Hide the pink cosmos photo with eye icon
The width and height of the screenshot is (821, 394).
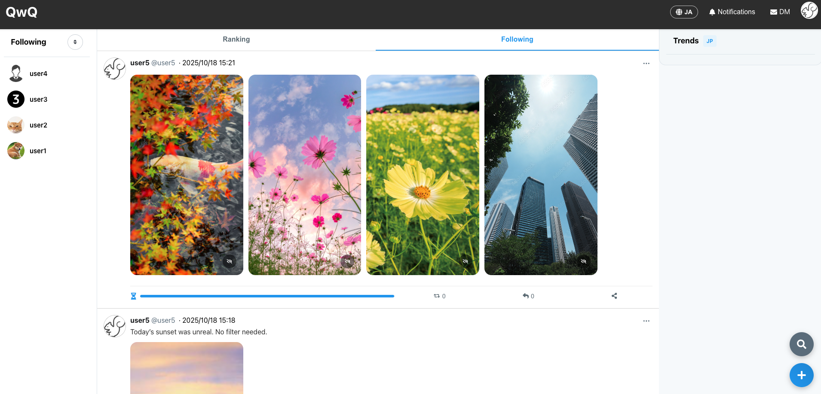[347, 261]
